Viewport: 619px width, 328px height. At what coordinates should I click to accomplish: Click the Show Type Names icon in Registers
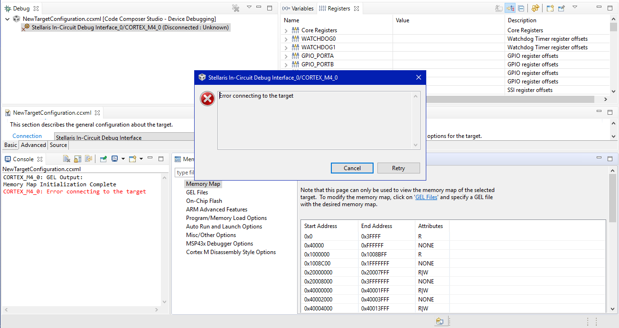tap(499, 8)
